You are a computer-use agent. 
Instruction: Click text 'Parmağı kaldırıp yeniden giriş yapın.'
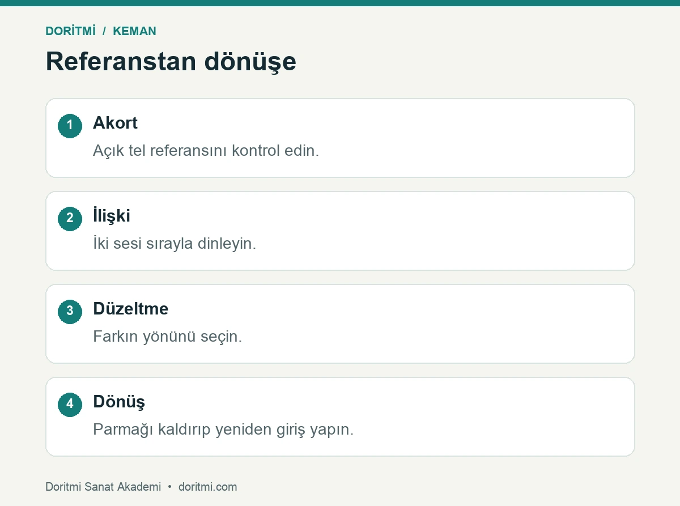pyautogui.click(x=223, y=430)
